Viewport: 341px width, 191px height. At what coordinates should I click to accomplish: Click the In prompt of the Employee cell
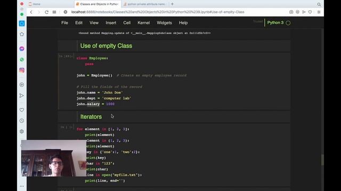click(x=66, y=56)
